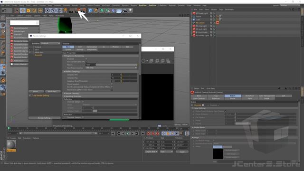Toggle Randomize pattern every frame checkbox
Viewport: 304px width, 171px height.
point(112,90)
